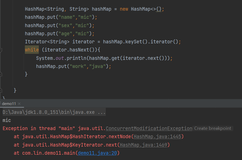Click the new HashMap<>() warning-underlined parentheses

159,9
